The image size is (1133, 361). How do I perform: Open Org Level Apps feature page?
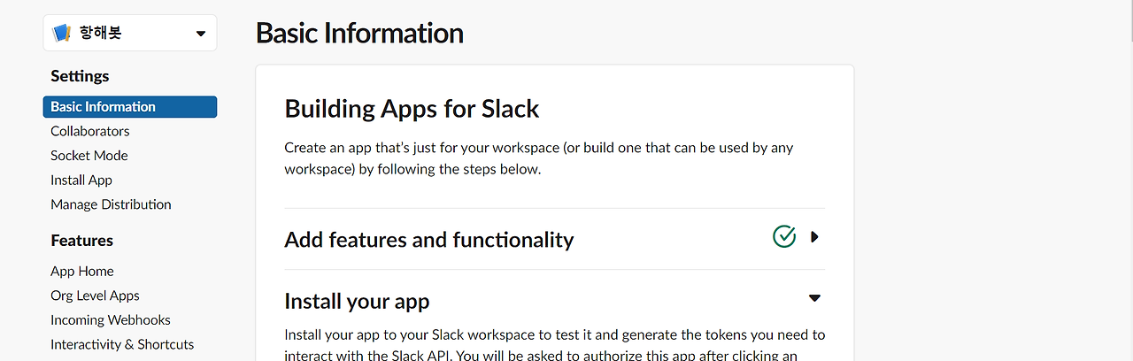point(95,296)
